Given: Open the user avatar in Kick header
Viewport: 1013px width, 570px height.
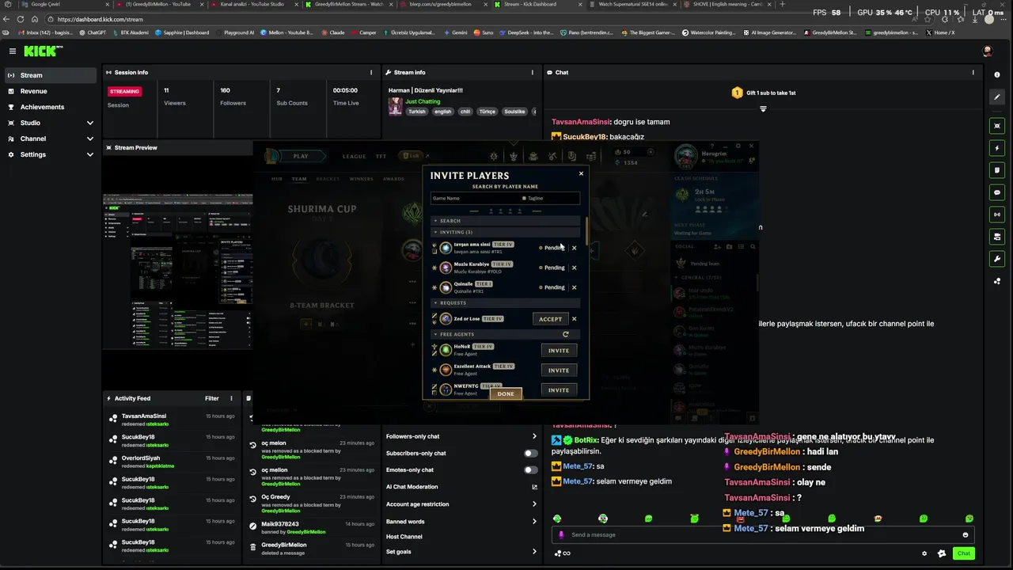Looking at the screenshot, I should coord(987,51).
